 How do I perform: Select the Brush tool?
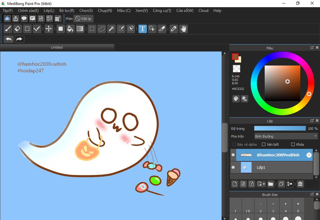click(x=8, y=29)
